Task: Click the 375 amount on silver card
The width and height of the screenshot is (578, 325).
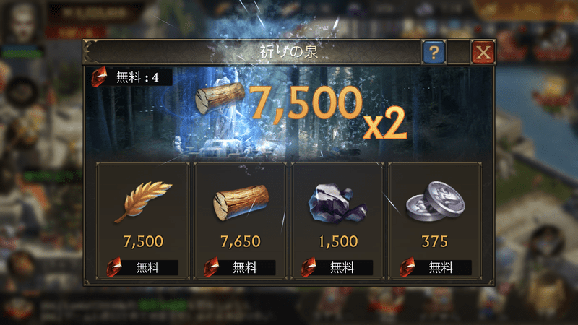Action: point(435,242)
